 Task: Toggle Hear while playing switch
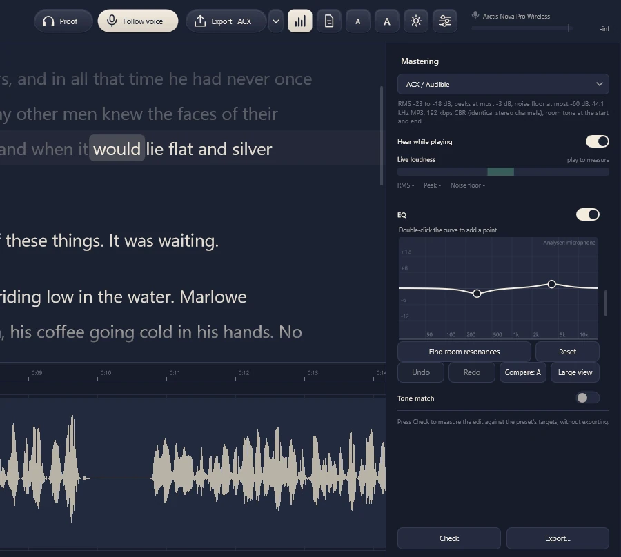point(598,141)
